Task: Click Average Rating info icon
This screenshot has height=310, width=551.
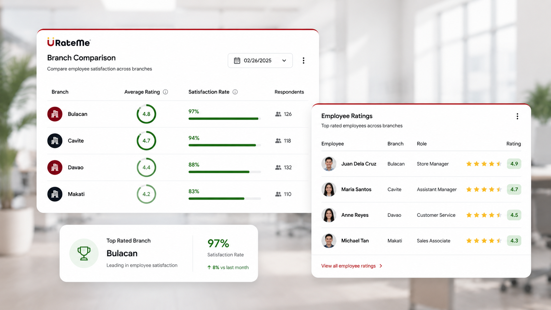Action: [165, 92]
